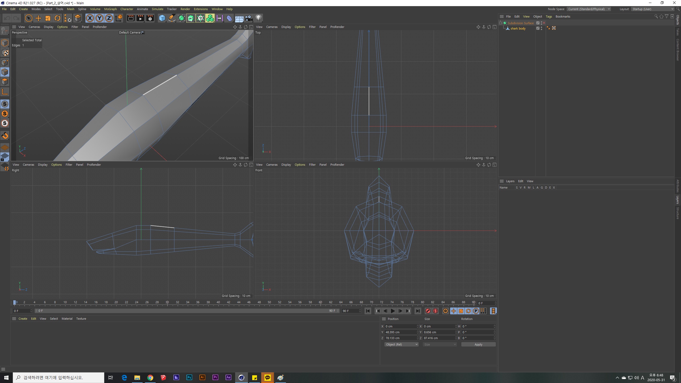Toggle Subdivision Surface visibility dots

pos(541,23)
